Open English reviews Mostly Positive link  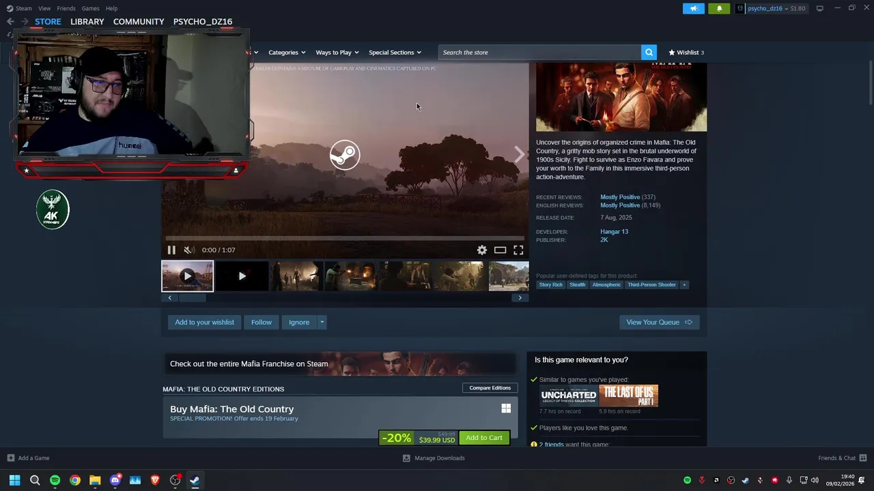[x=620, y=205]
